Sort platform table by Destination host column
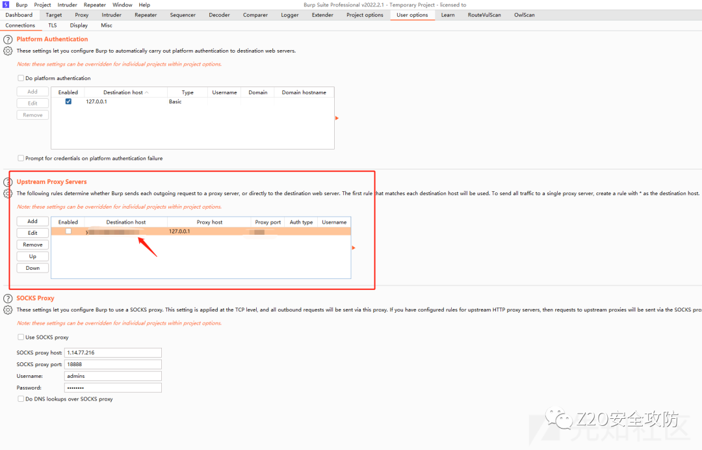 click(x=126, y=92)
